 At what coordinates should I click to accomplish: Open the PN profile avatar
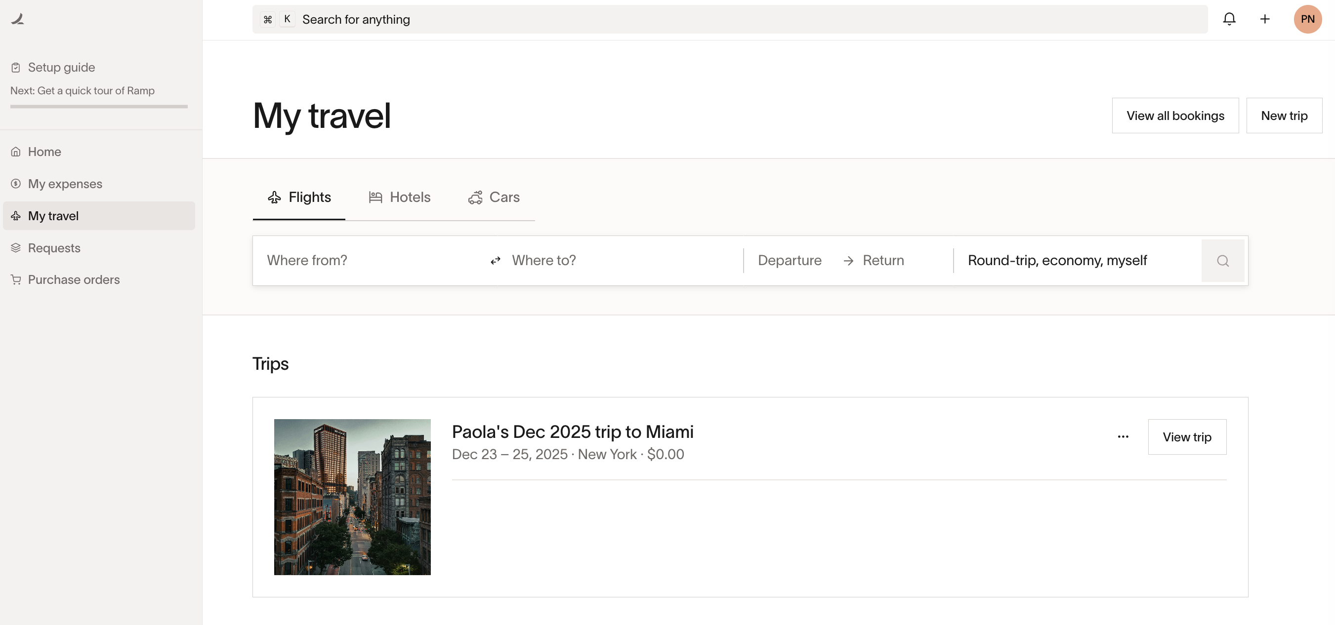pyautogui.click(x=1307, y=19)
